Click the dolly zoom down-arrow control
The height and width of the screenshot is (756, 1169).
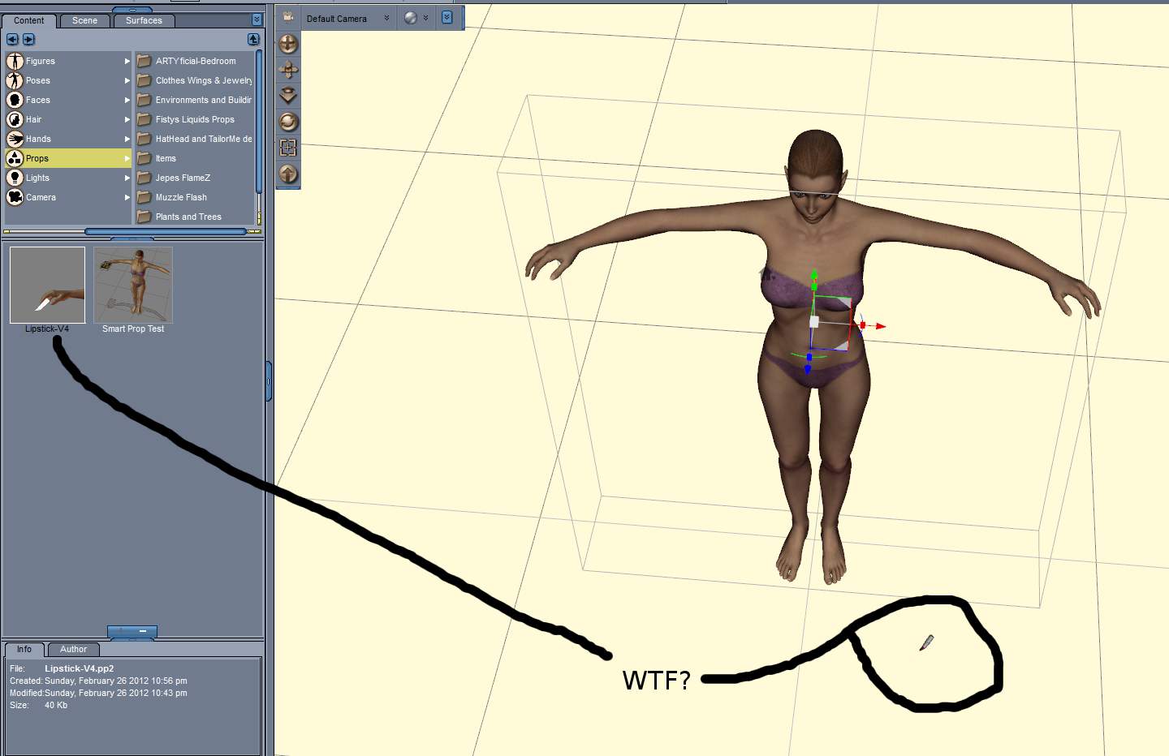288,96
